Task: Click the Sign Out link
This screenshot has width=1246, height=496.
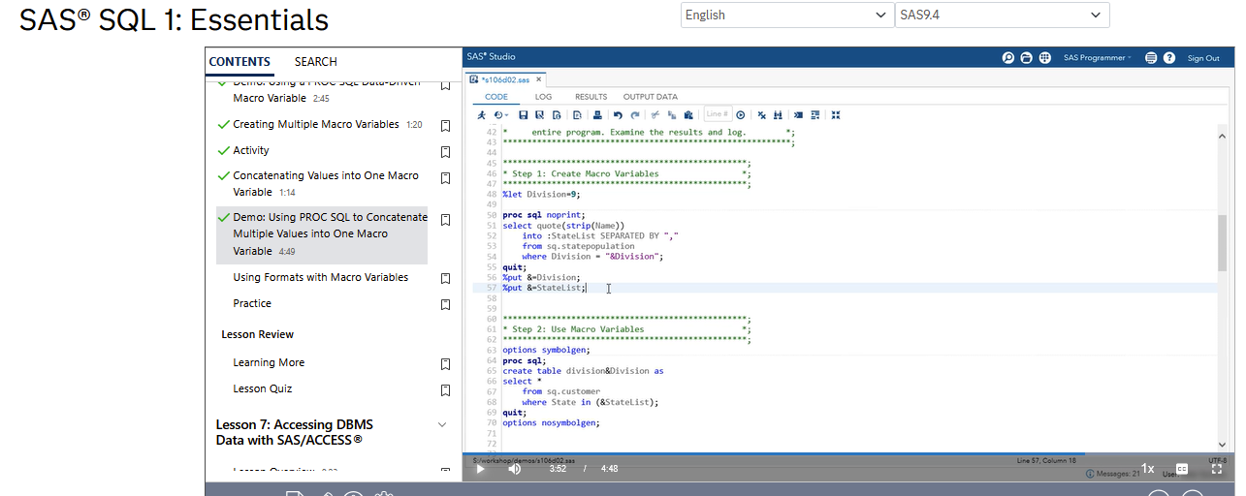Action: coord(1203,58)
